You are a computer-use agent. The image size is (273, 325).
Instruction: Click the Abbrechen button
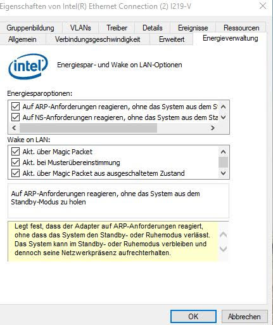pos(244,317)
